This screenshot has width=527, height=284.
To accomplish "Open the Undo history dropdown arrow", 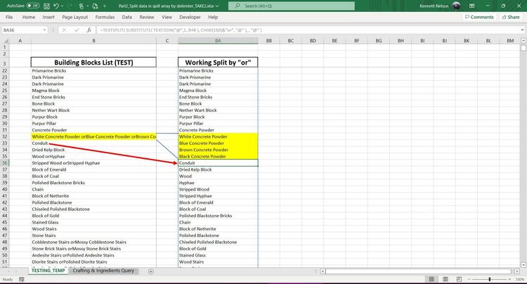I will pos(62,6).
